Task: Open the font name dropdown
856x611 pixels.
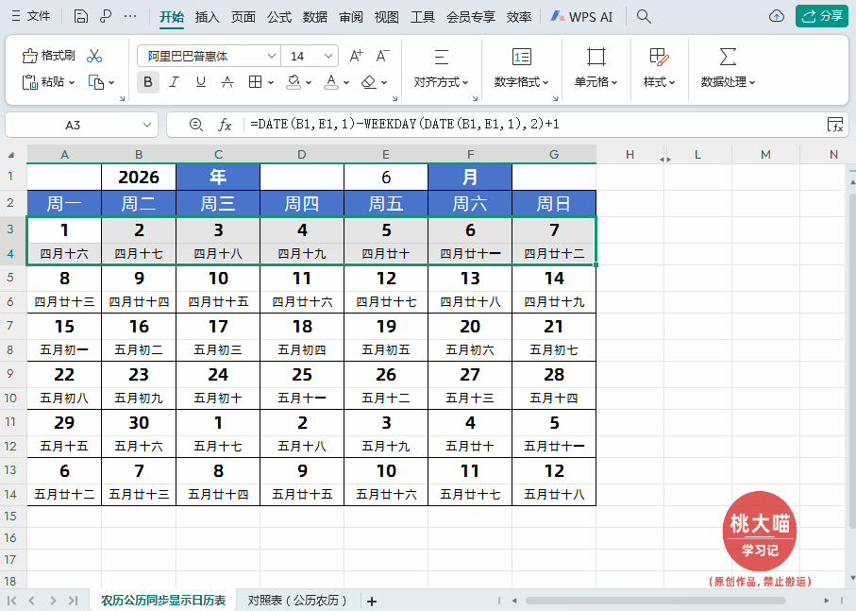Action: click(x=271, y=56)
